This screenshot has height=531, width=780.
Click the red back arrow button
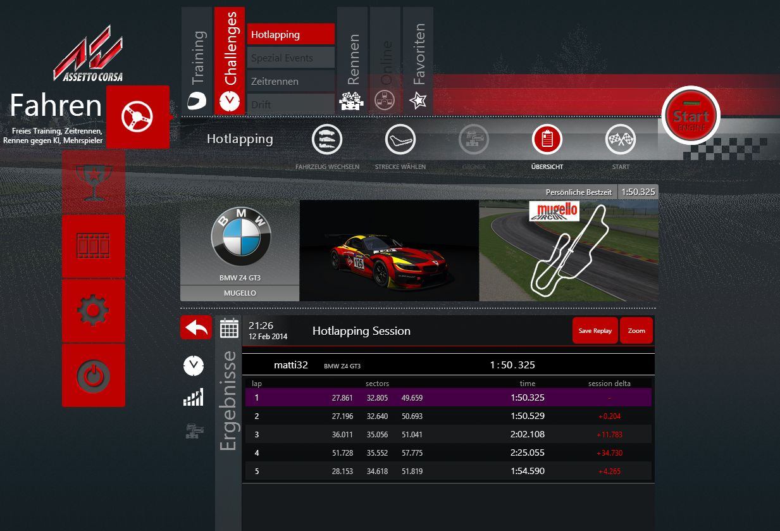click(x=196, y=327)
